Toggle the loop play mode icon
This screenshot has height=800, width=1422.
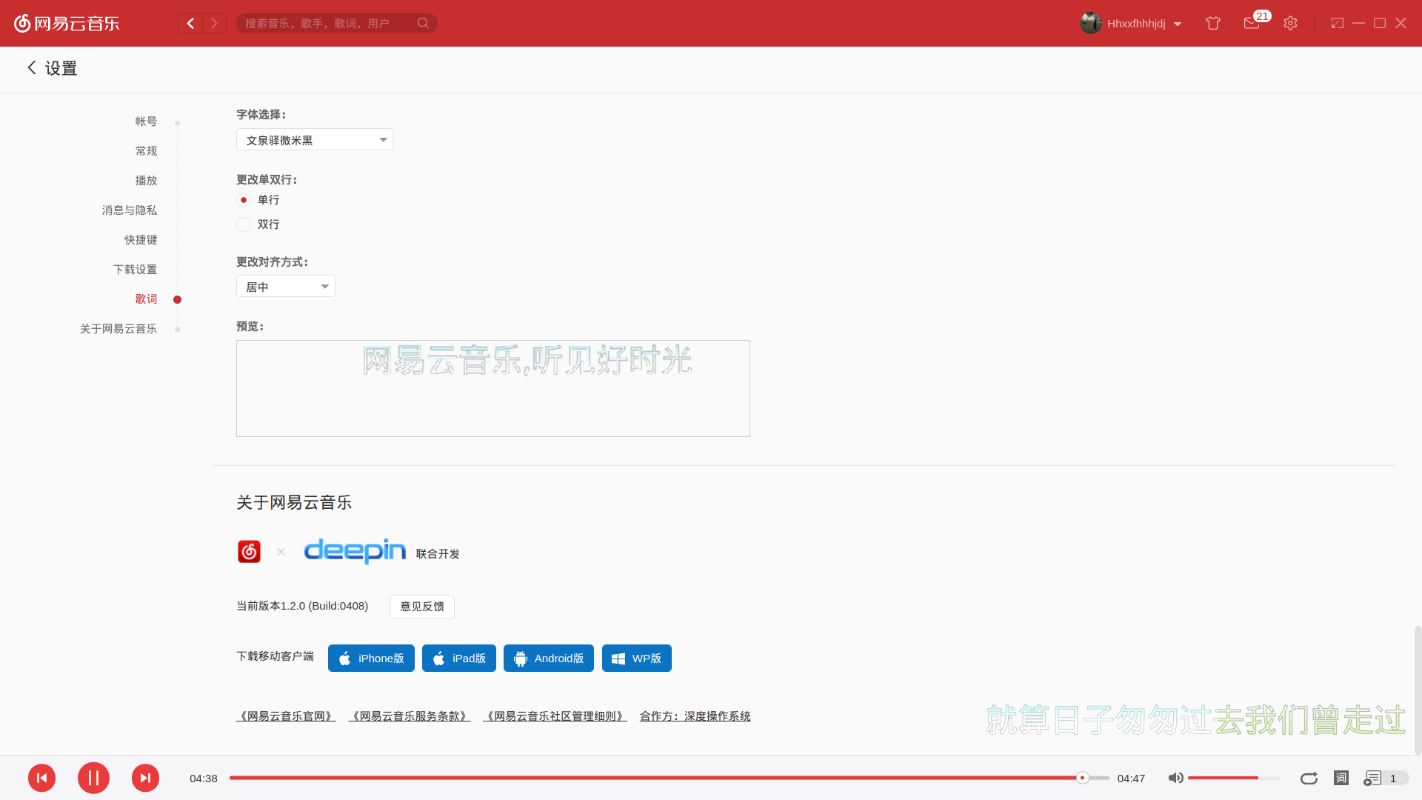click(1309, 778)
